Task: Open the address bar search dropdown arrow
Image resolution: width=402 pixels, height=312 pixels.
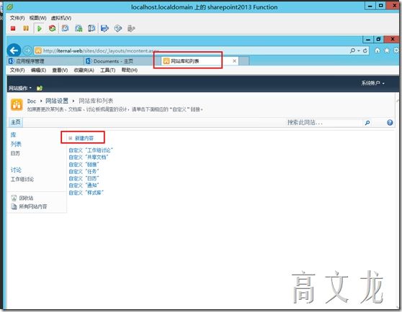Action: [x=359, y=50]
